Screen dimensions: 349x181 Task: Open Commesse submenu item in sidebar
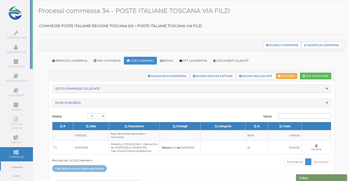(17, 167)
